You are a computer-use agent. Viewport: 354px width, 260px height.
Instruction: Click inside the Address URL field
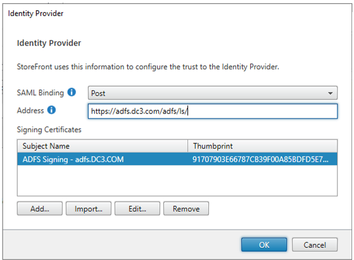click(213, 111)
